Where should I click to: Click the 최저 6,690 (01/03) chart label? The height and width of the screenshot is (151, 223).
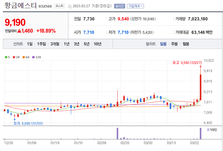coord(28,123)
